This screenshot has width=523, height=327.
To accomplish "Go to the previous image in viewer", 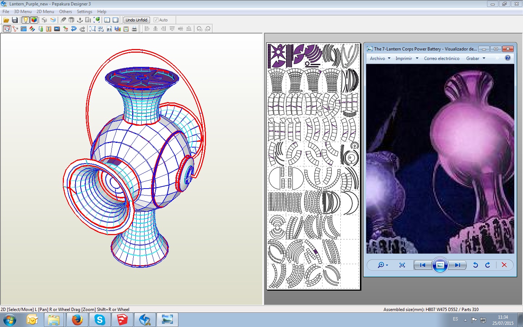I will [x=422, y=265].
